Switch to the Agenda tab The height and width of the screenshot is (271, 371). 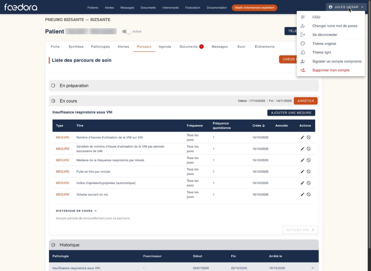pyautogui.click(x=165, y=47)
